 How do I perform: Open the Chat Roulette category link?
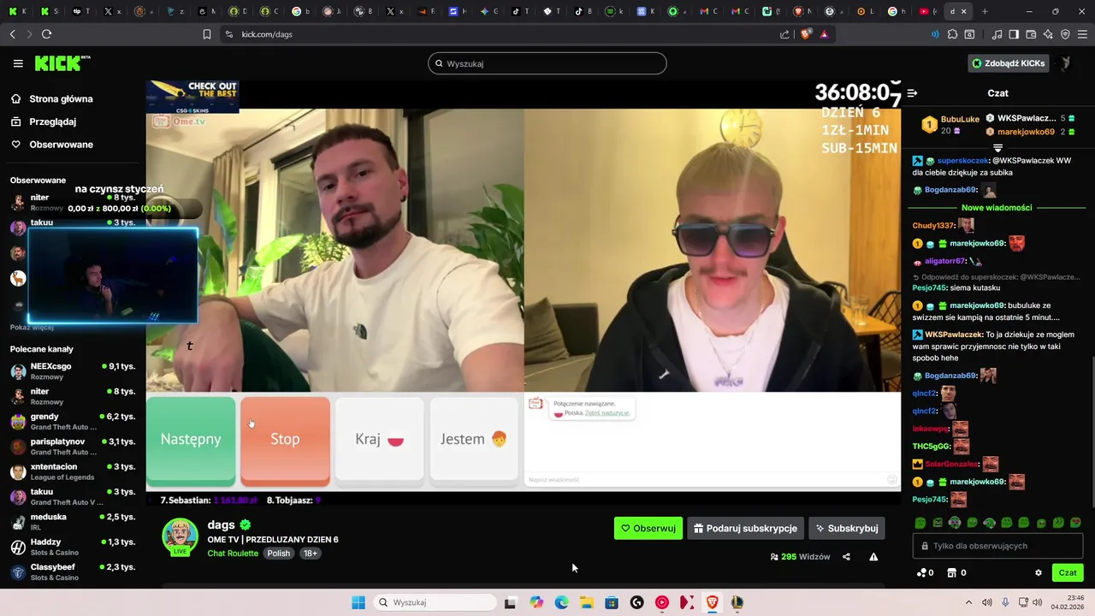click(x=233, y=554)
